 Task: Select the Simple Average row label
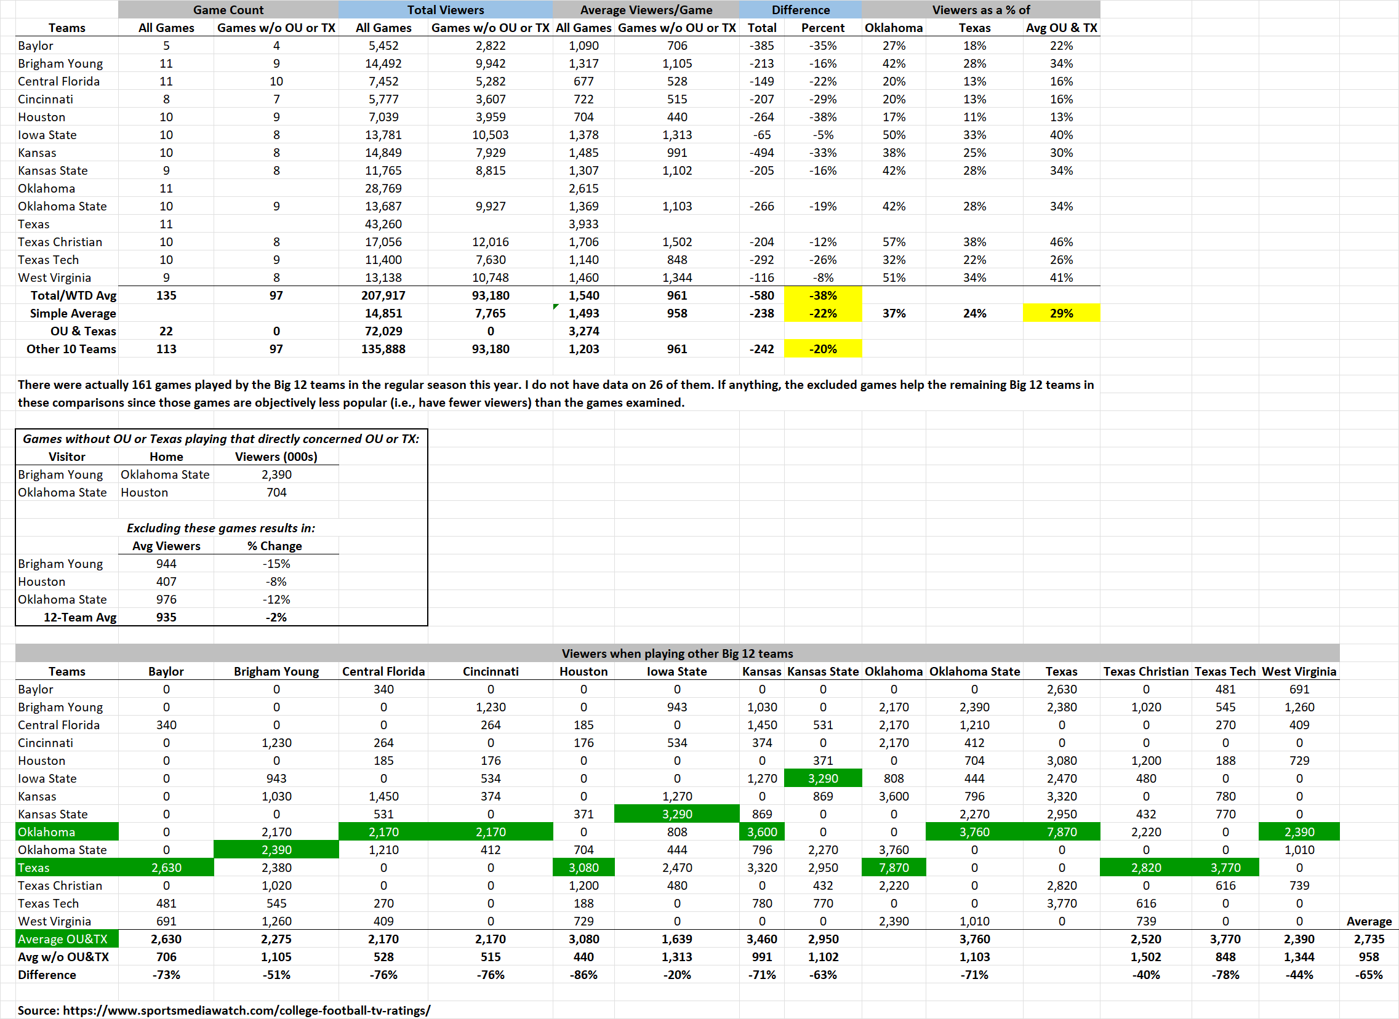tap(73, 313)
